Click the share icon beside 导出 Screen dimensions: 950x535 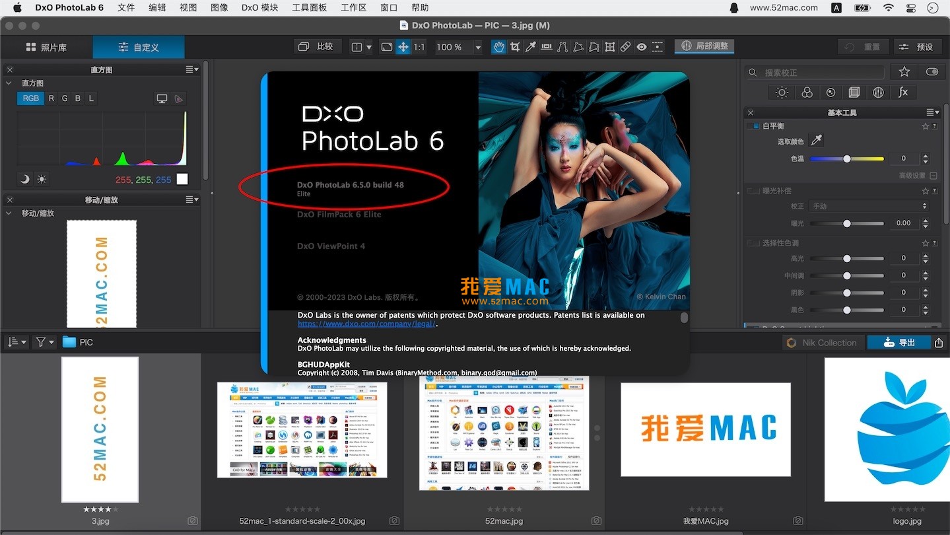[x=939, y=342]
